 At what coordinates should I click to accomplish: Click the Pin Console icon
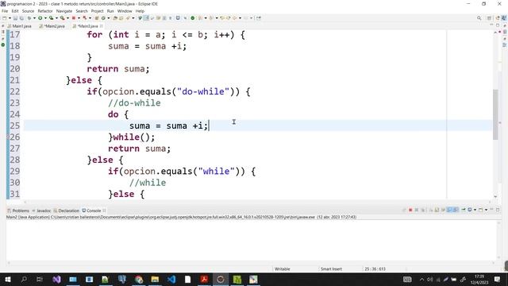tap(464, 210)
